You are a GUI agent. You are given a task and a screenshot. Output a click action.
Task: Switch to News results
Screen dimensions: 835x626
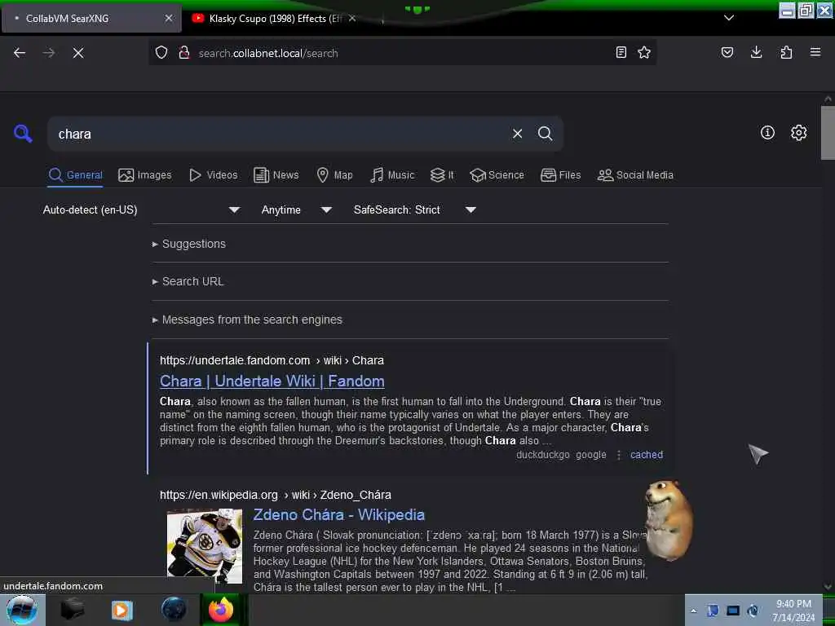pos(276,175)
